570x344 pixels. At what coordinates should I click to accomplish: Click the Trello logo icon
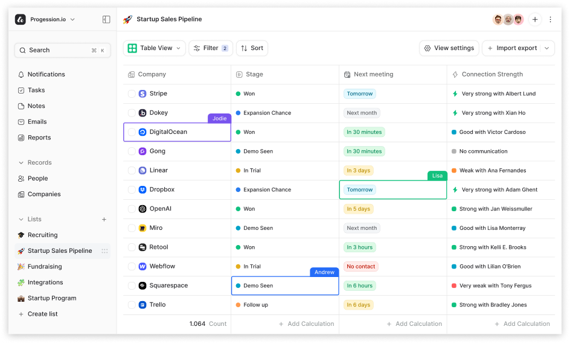142,305
